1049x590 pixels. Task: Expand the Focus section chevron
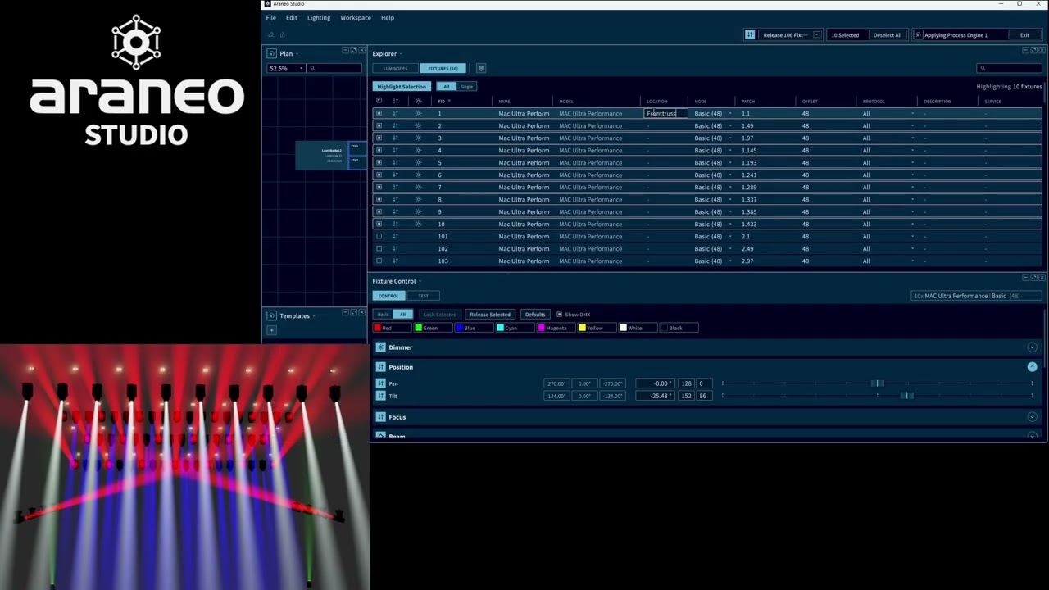tap(1032, 417)
